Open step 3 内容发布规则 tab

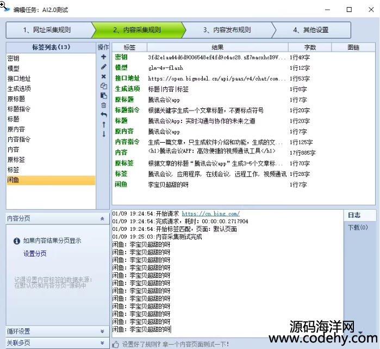coord(227,30)
